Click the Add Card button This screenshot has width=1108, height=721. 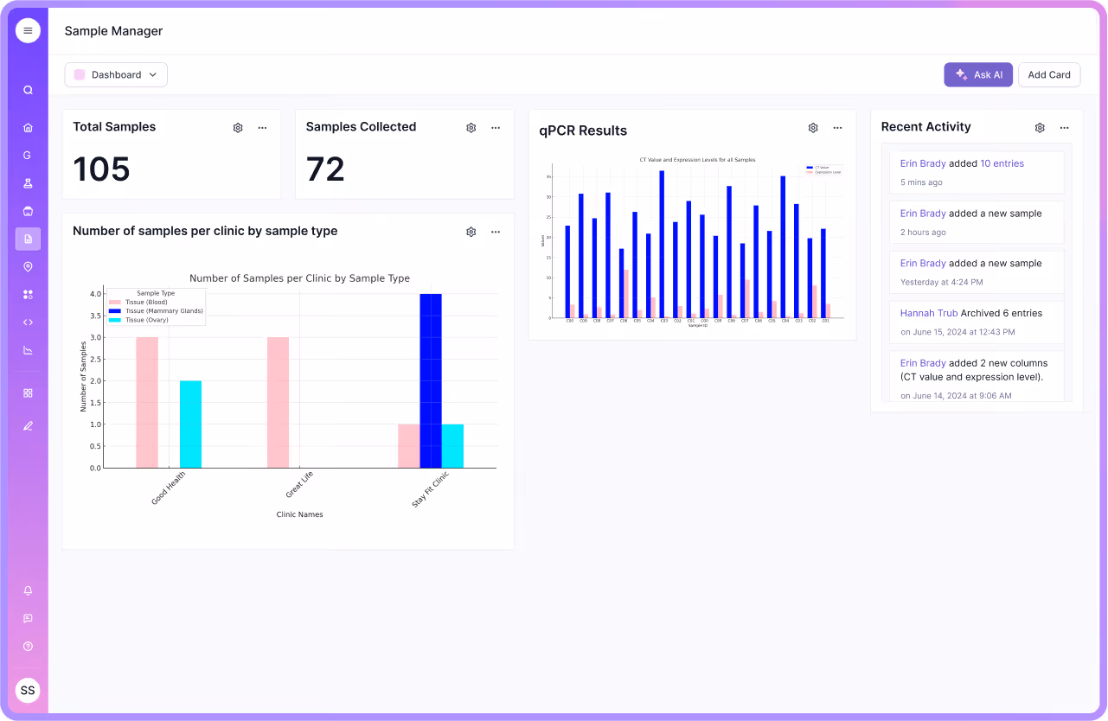click(x=1048, y=74)
